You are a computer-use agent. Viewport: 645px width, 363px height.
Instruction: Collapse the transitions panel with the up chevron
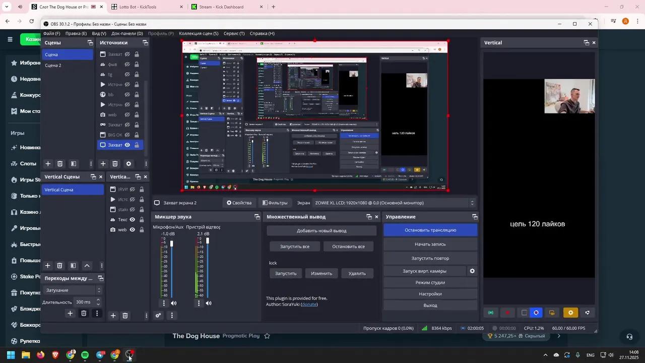[86, 266]
